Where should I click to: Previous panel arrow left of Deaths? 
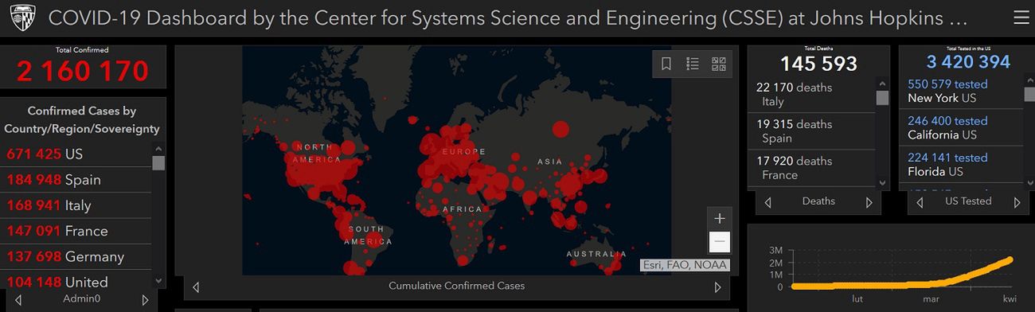767,202
